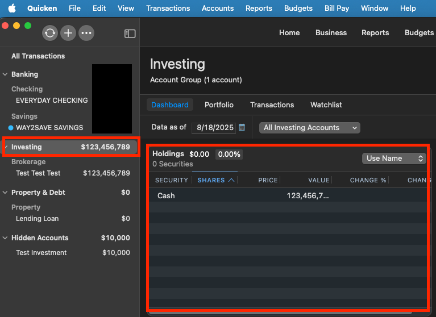Click Hidden Accounts $10,000 total
436x317 pixels.
click(x=115, y=238)
